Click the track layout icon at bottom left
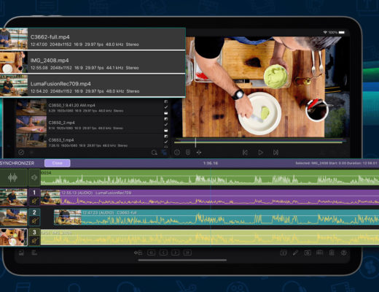 pos(34,253)
